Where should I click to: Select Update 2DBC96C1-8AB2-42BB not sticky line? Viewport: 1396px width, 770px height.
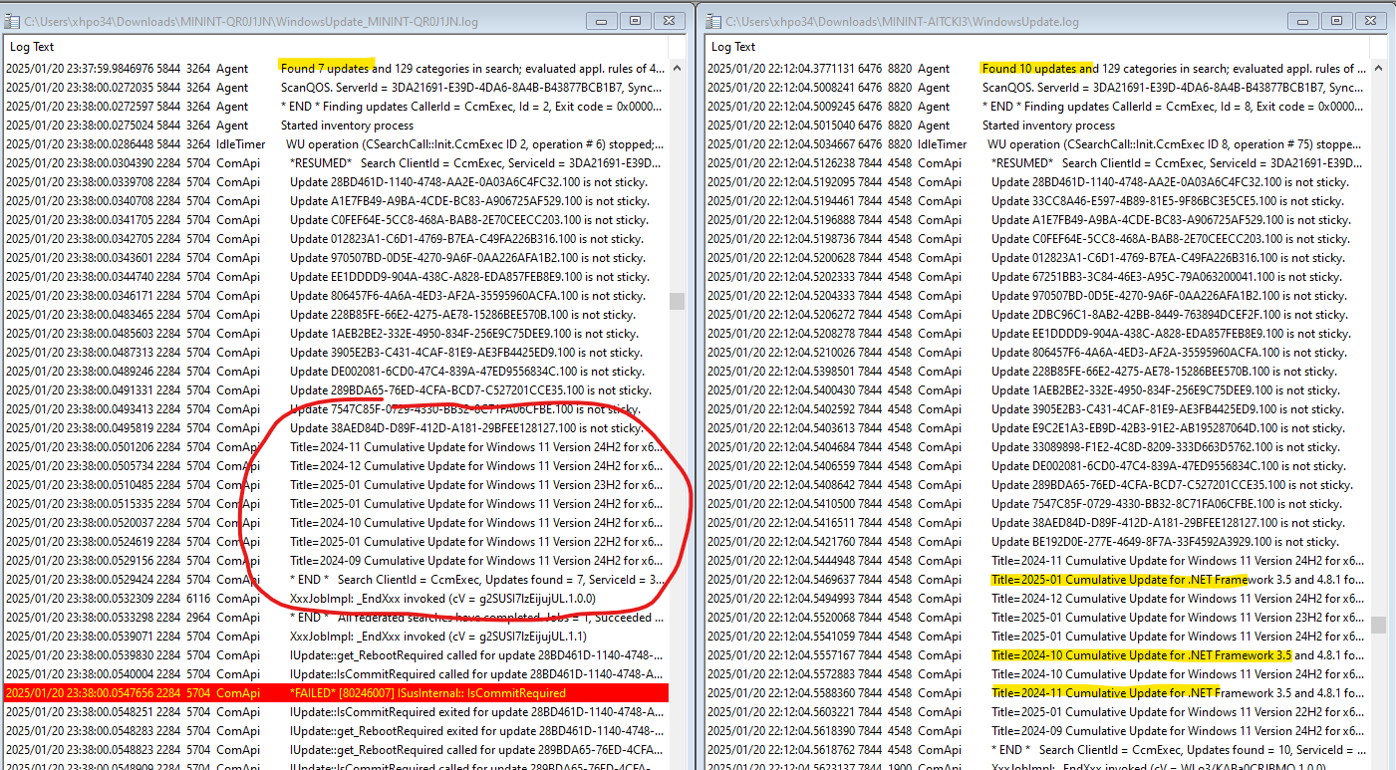point(1037,315)
